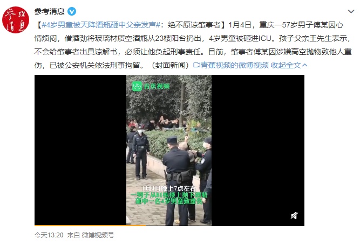This screenshot has height=246, width=360.
Task: Play the police video thumbnail
Action: point(169,150)
